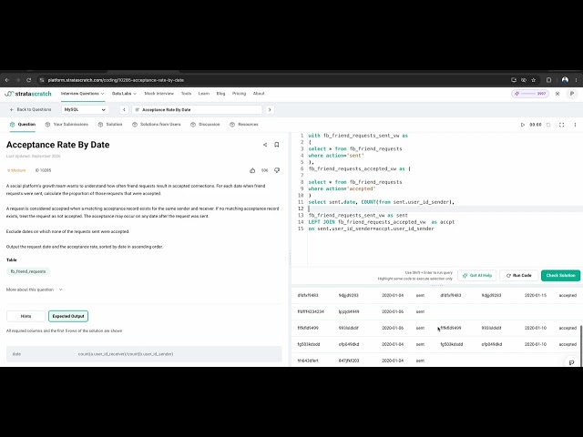Screen dimensions: 583x437
Task: Open editor more options menu
Action: (575, 125)
